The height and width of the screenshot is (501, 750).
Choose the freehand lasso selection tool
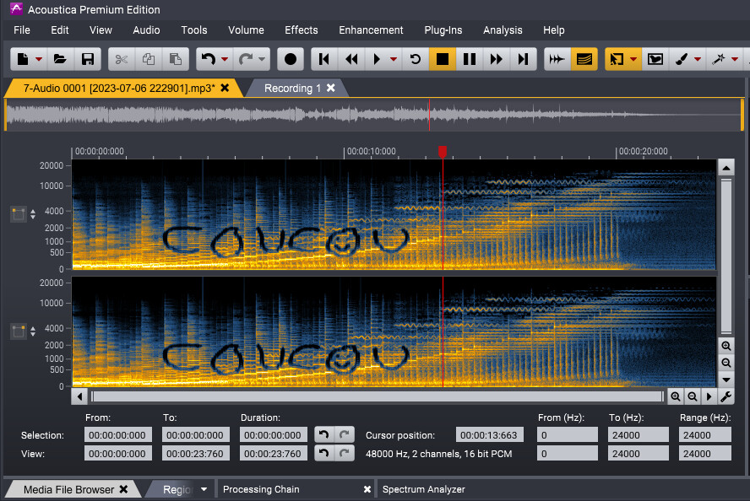tap(655, 59)
